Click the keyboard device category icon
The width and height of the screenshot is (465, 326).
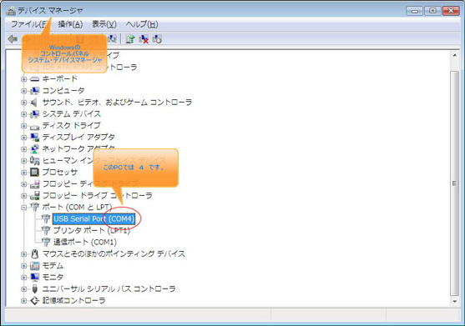click(x=35, y=79)
